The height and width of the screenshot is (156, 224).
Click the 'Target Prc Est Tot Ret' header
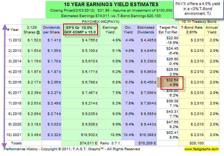(168, 30)
